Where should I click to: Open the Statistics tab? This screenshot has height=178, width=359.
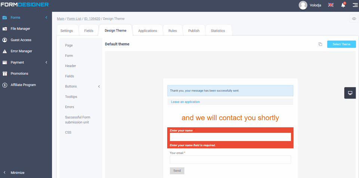[x=218, y=31]
